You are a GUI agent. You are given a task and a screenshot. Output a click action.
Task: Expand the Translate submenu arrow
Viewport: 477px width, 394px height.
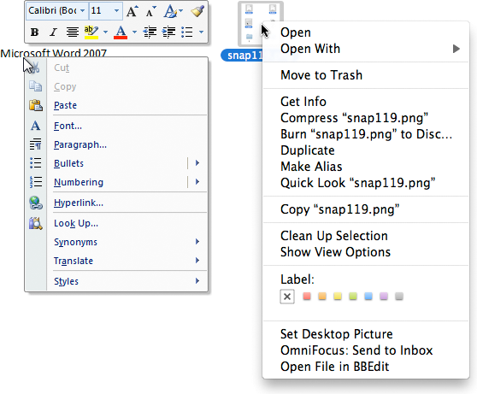click(197, 261)
